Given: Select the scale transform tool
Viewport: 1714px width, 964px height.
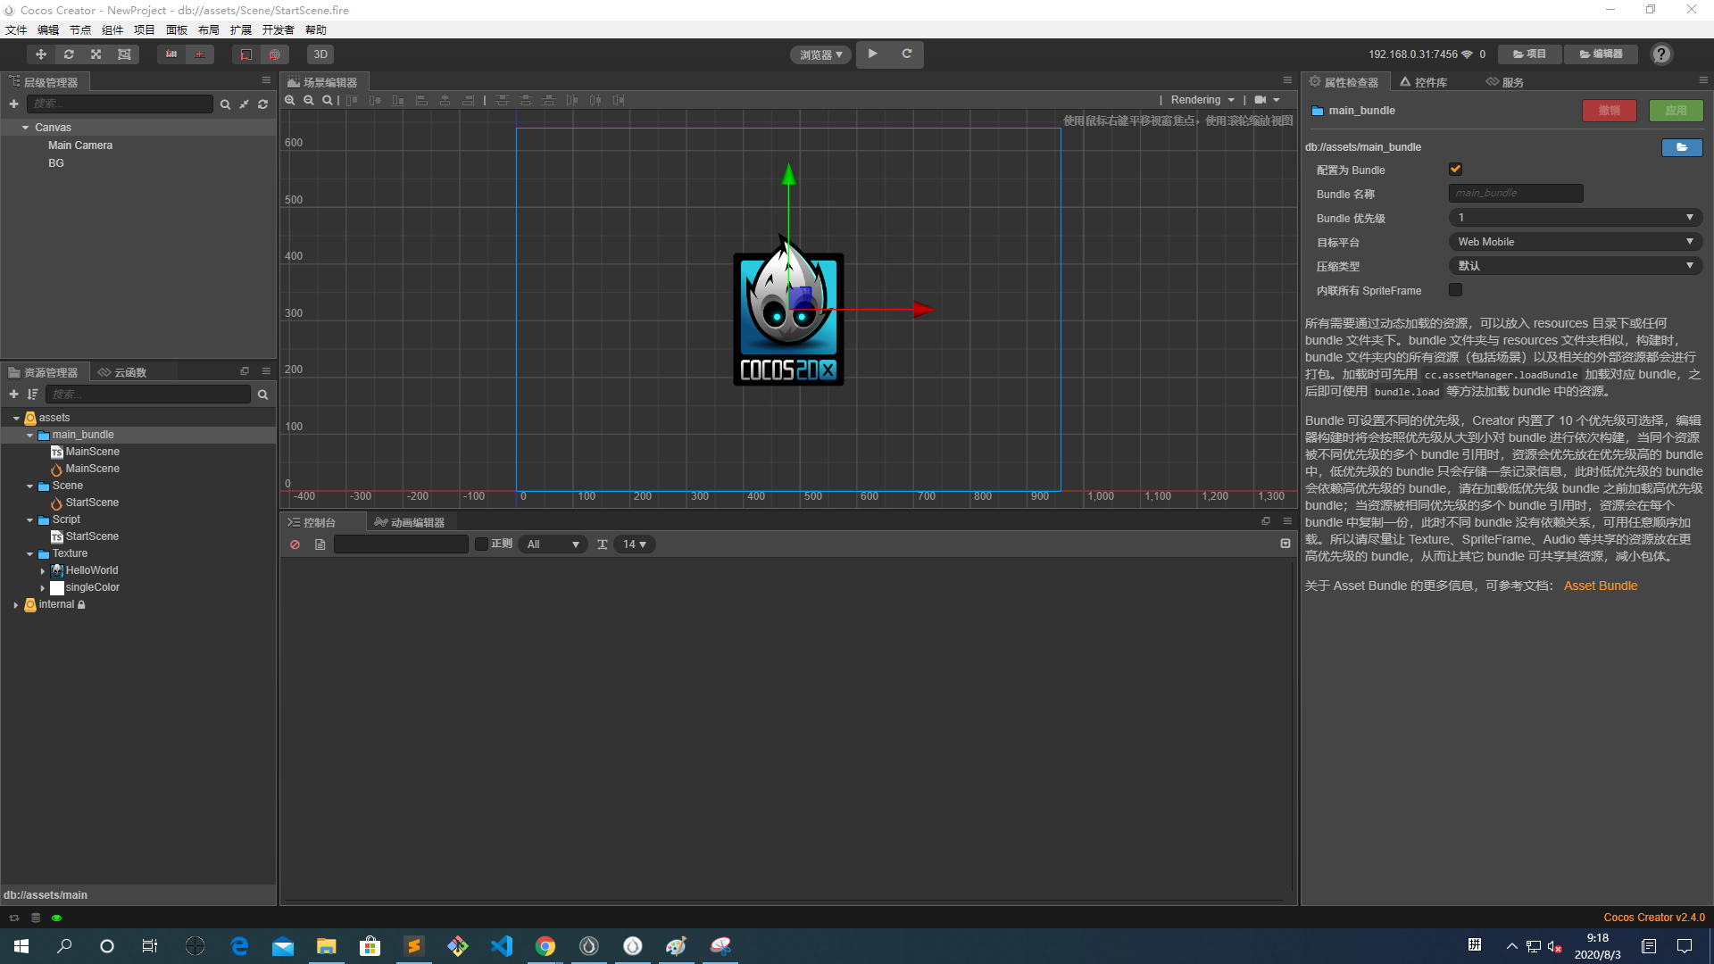Looking at the screenshot, I should click(96, 54).
